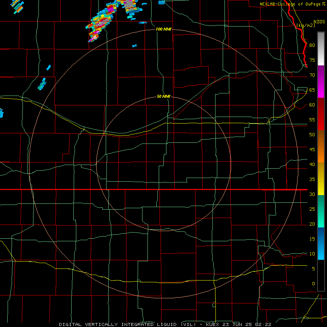Click the 0 value on the color scale
The height and width of the screenshot is (327, 327).
coord(314,284)
